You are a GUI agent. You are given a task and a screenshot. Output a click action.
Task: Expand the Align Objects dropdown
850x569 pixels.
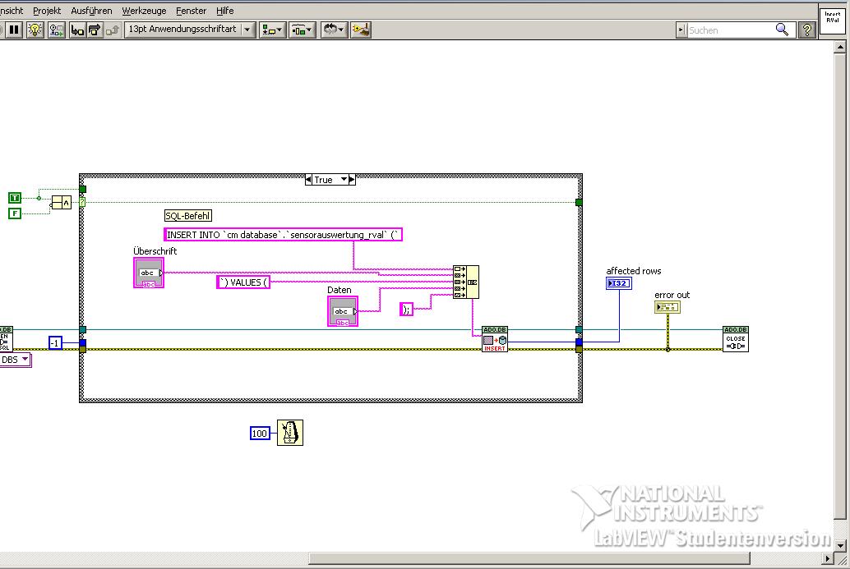pos(272,30)
